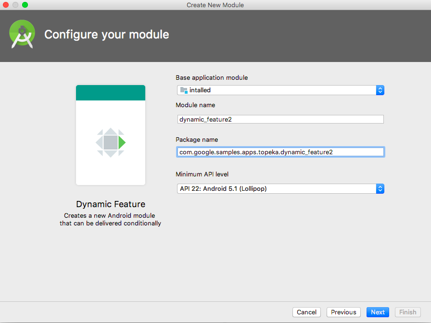
Task: Click the teal header of the preview card
Action: pyautogui.click(x=111, y=93)
